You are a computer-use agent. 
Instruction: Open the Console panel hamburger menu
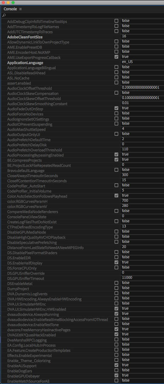coord(21,9)
